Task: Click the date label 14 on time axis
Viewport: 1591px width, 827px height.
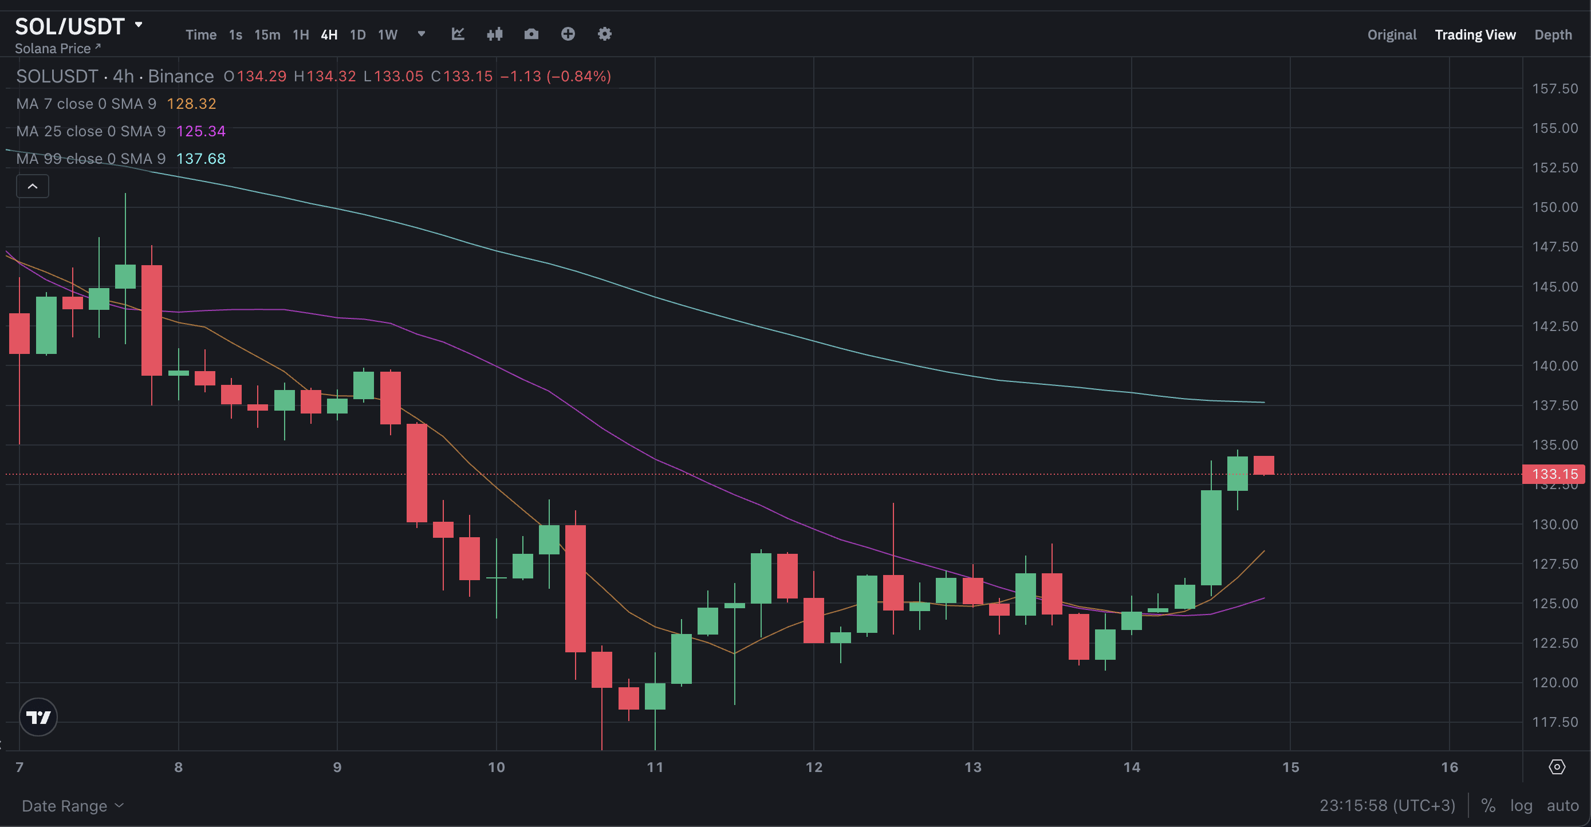Action: pos(1132,767)
